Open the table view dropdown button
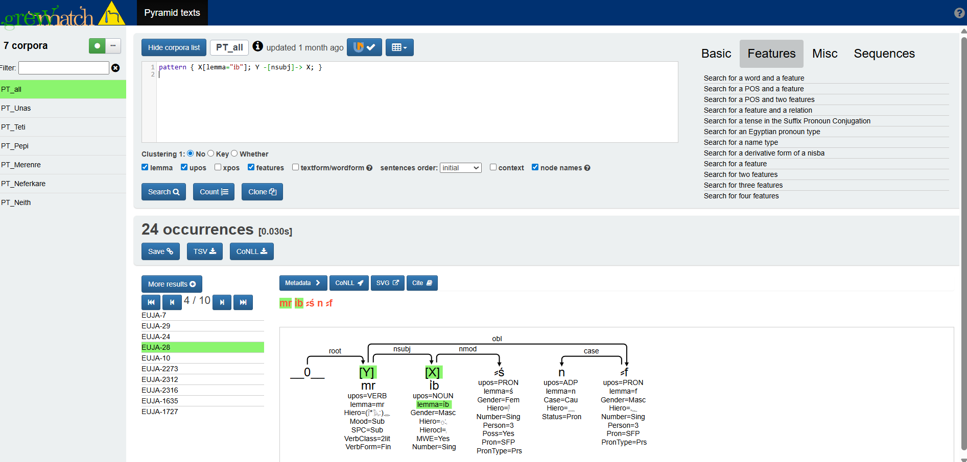Image resolution: width=967 pixels, height=462 pixels. click(x=399, y=47)
